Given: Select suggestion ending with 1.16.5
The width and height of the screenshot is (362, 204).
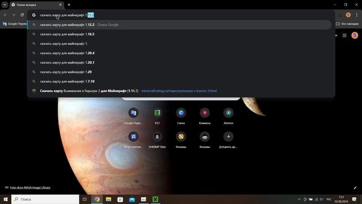Looking at the screenshot, I should click(179, 34).
